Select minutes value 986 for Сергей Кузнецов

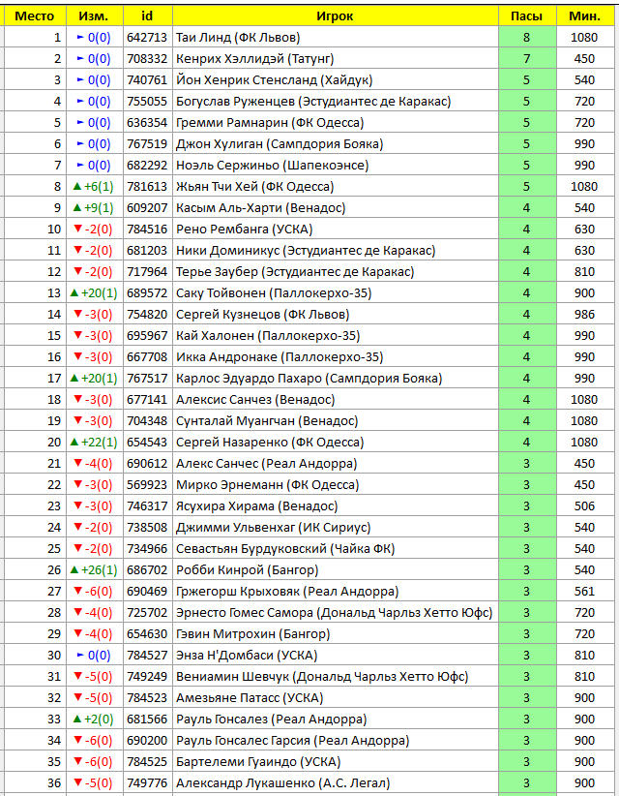(584, 315)
